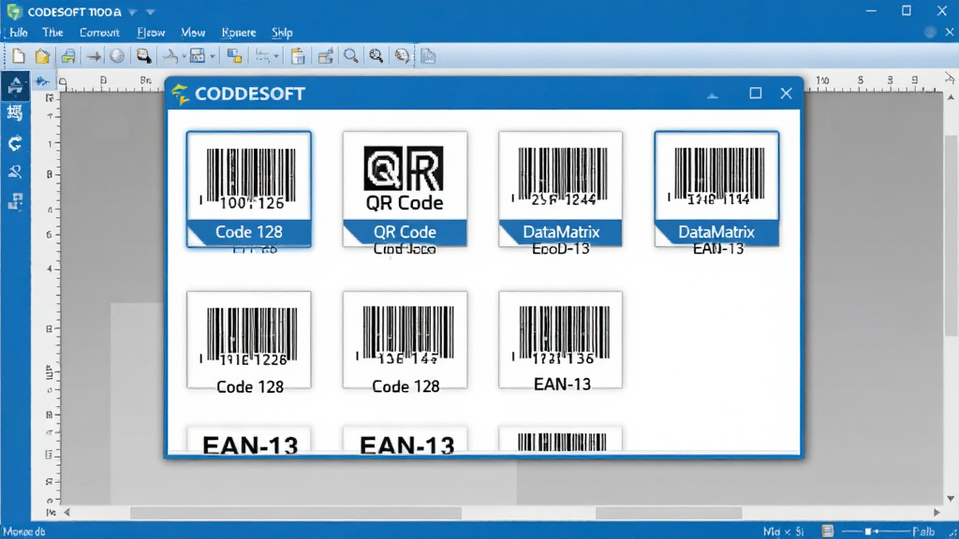
Task: Click the scroll up arrow at right edge
Action: coord(950,97)
